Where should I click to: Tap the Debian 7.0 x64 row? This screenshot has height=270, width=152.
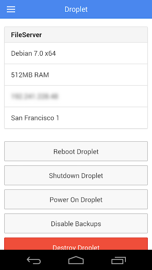point(76,53)
